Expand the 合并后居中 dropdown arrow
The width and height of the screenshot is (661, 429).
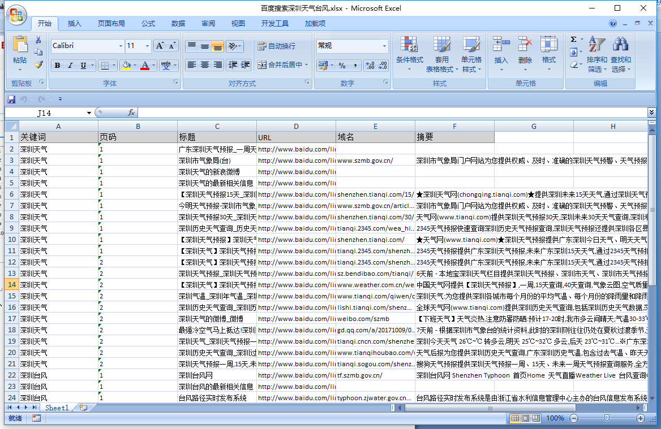(307, 65)
